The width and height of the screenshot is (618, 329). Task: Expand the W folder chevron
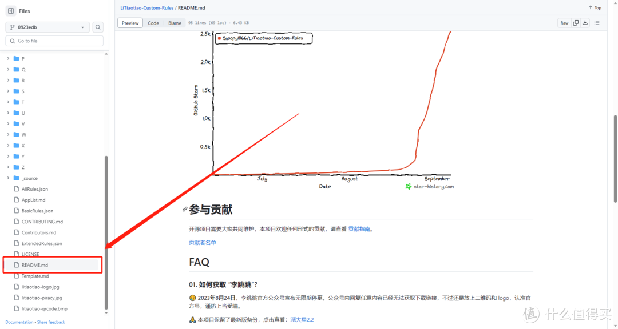(8, 135)
